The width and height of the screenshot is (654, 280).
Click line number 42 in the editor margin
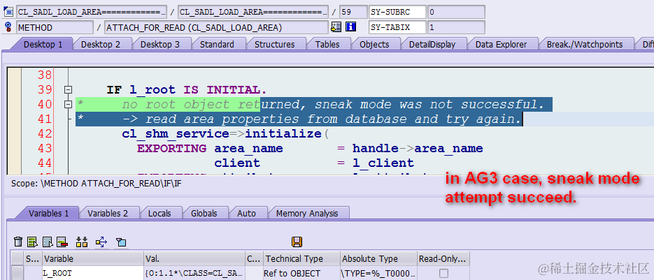tap(45, 134)
